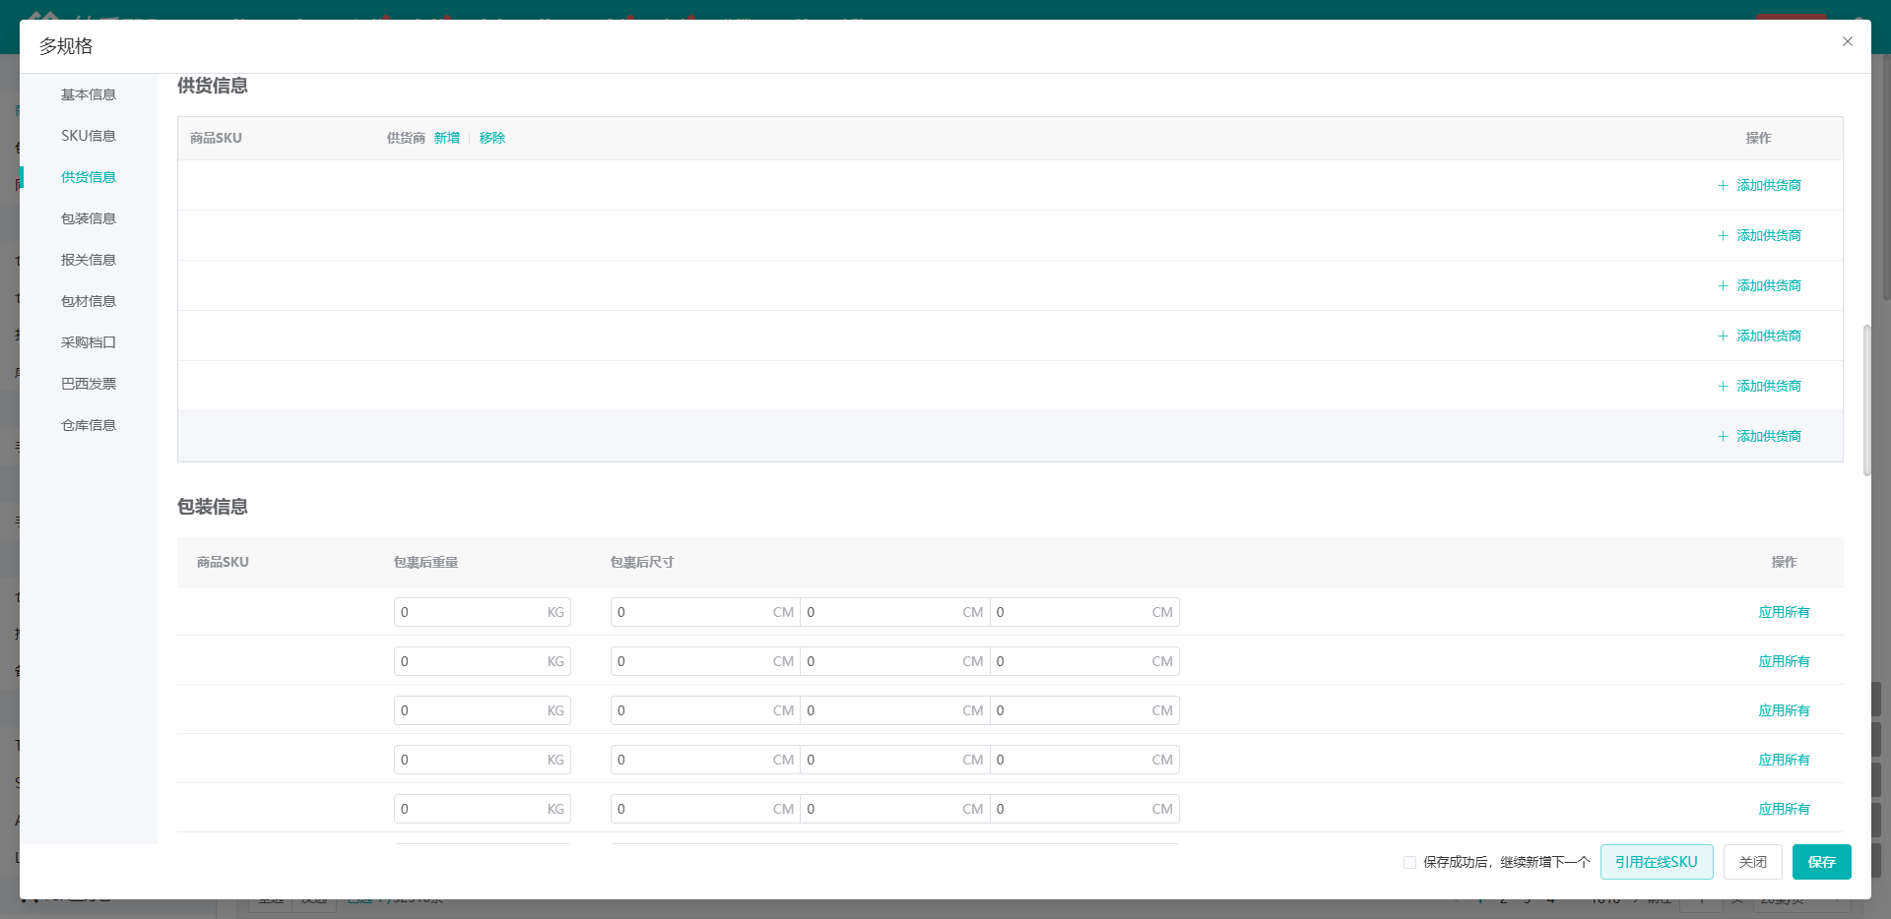Focus the first row 包裹后重量 KG field
Screen dimensions: 1891x919
point(483,612)
